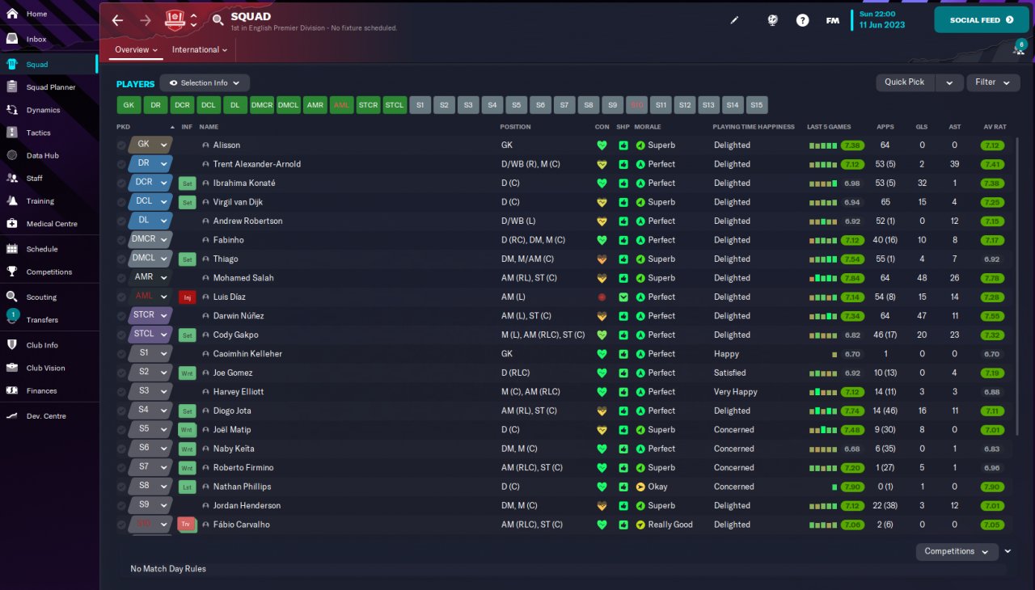Viewport: 1035px width, 590px height.
Task: Select the green GK position chip
Action: click(129, 105)
